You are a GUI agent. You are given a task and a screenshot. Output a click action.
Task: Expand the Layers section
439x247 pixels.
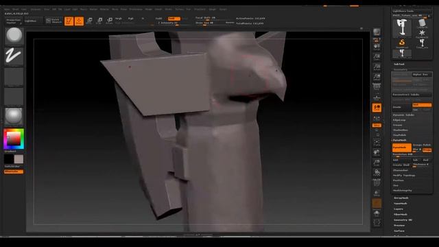399,209
